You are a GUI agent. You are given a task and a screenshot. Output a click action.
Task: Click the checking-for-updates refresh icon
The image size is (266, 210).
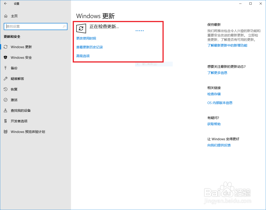81,28
